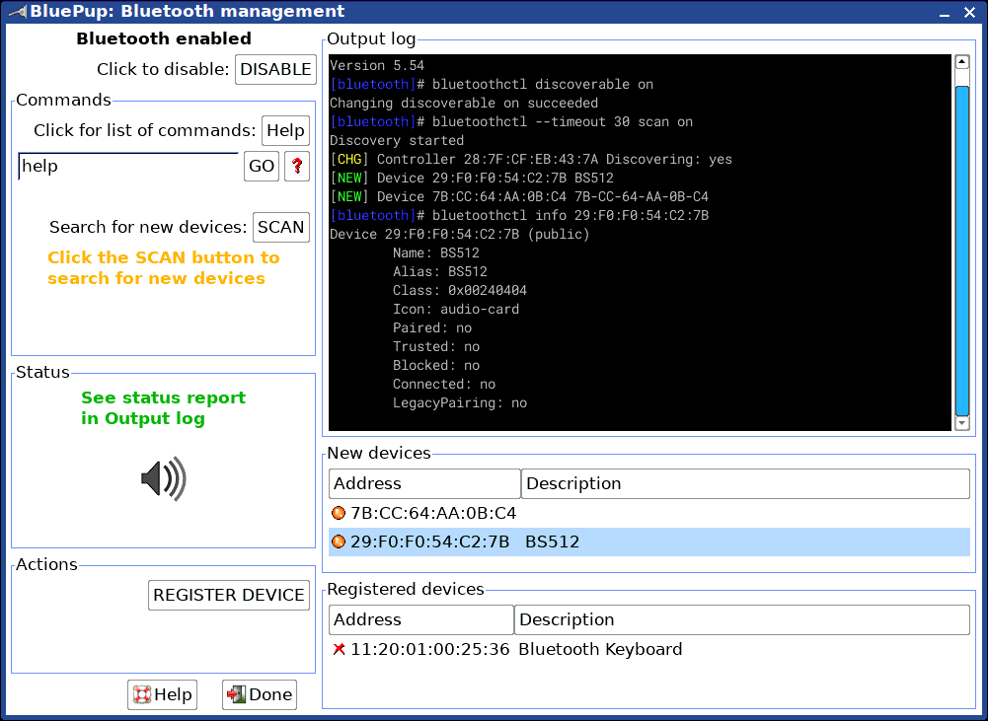
Task: Select orange icon beside 7B:CC:64:AA:0B:C4
Action: point(339,513)
